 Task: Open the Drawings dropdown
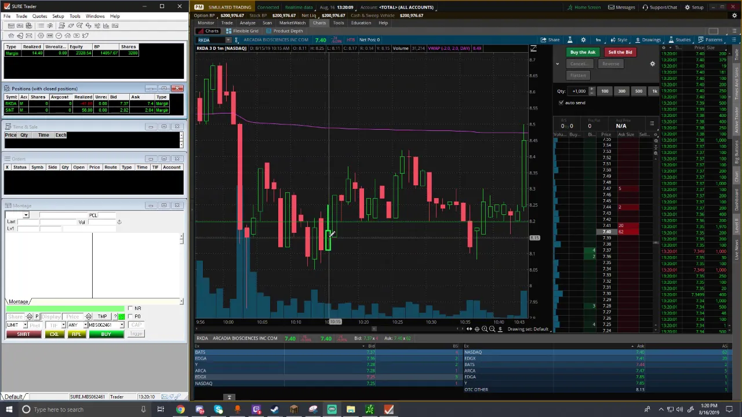coord(649,40)
